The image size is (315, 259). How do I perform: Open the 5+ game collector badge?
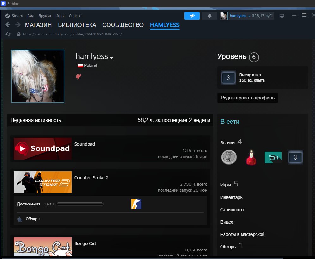(273, 157)
